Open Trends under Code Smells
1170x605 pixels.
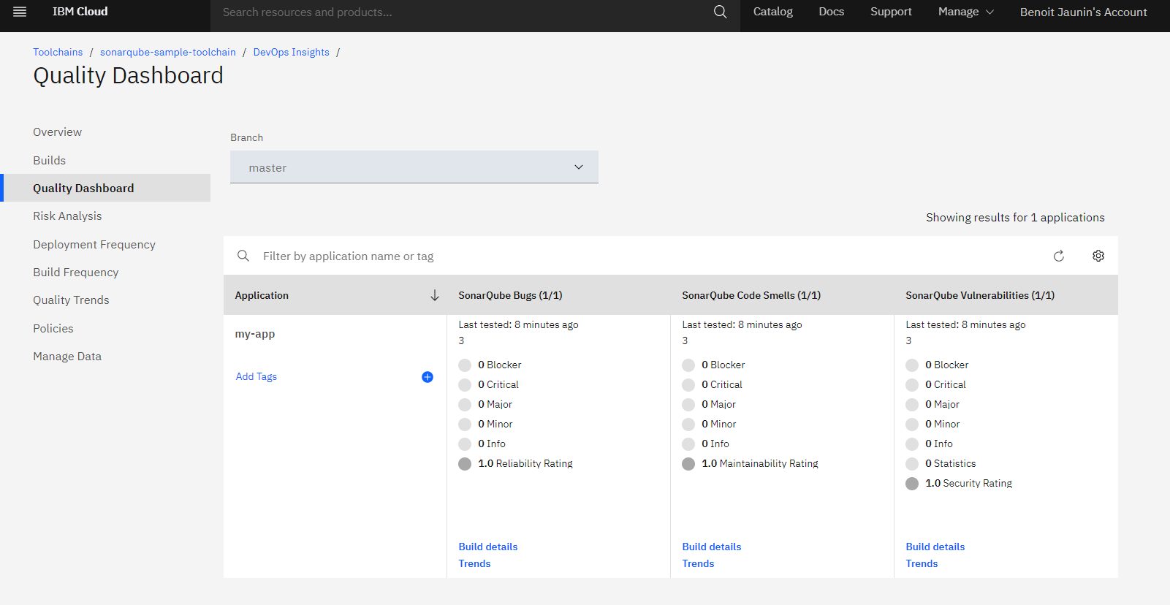(x=698, y=564)
